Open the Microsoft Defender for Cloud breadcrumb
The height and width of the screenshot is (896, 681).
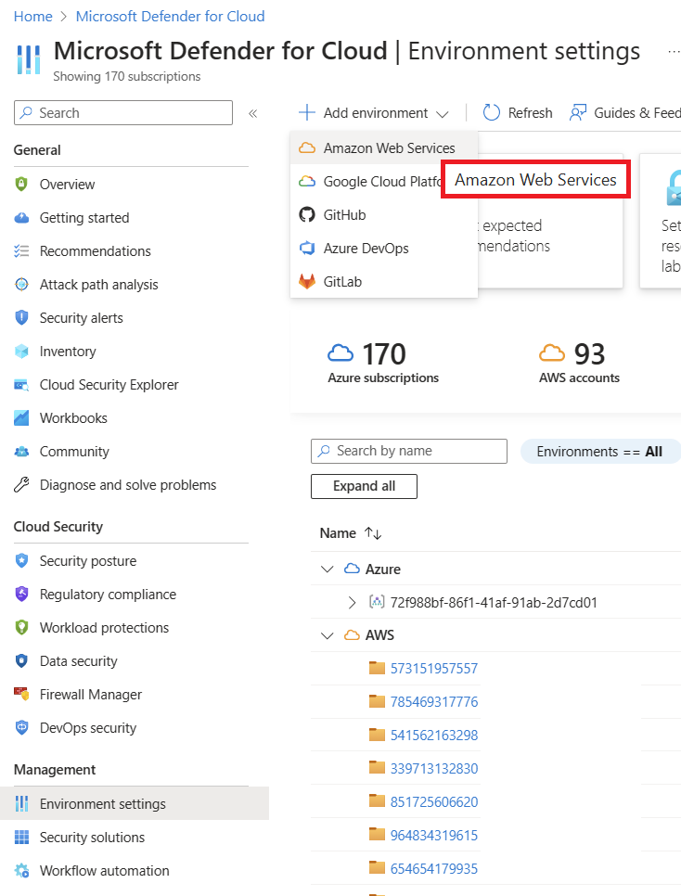pos(171,16)
